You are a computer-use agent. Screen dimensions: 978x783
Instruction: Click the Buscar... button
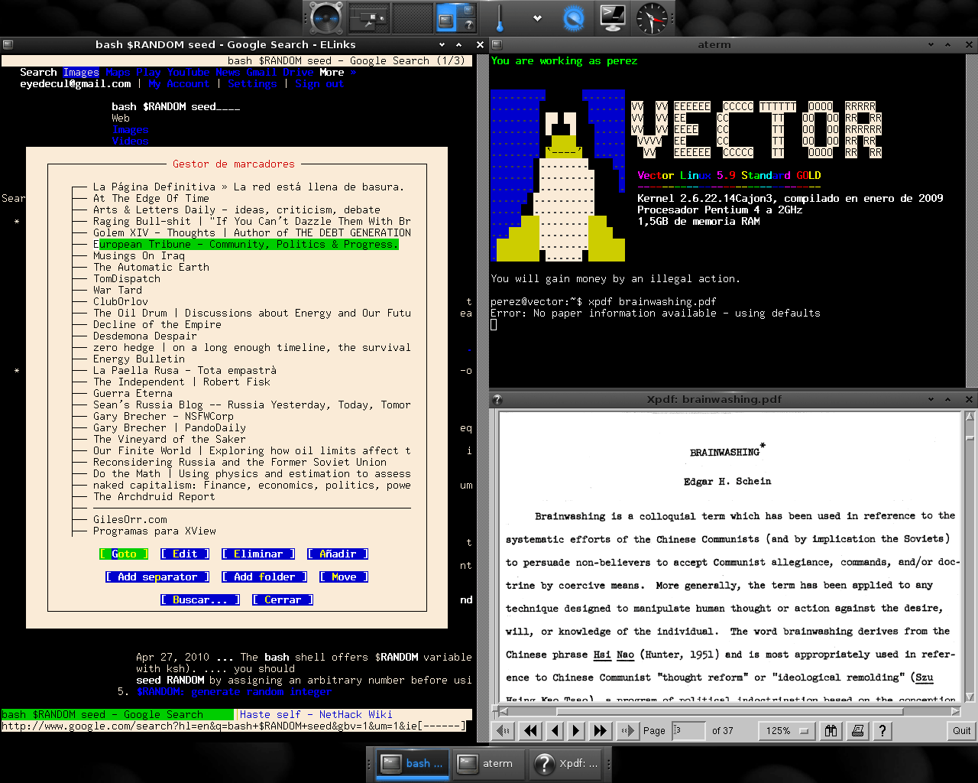(x=200, y=600)
